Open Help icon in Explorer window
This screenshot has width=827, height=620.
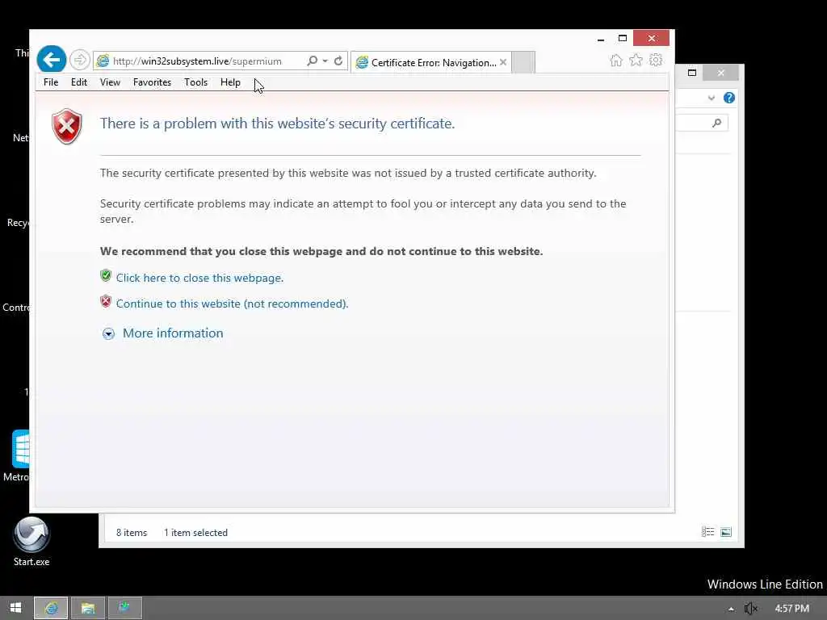point(729,98)
